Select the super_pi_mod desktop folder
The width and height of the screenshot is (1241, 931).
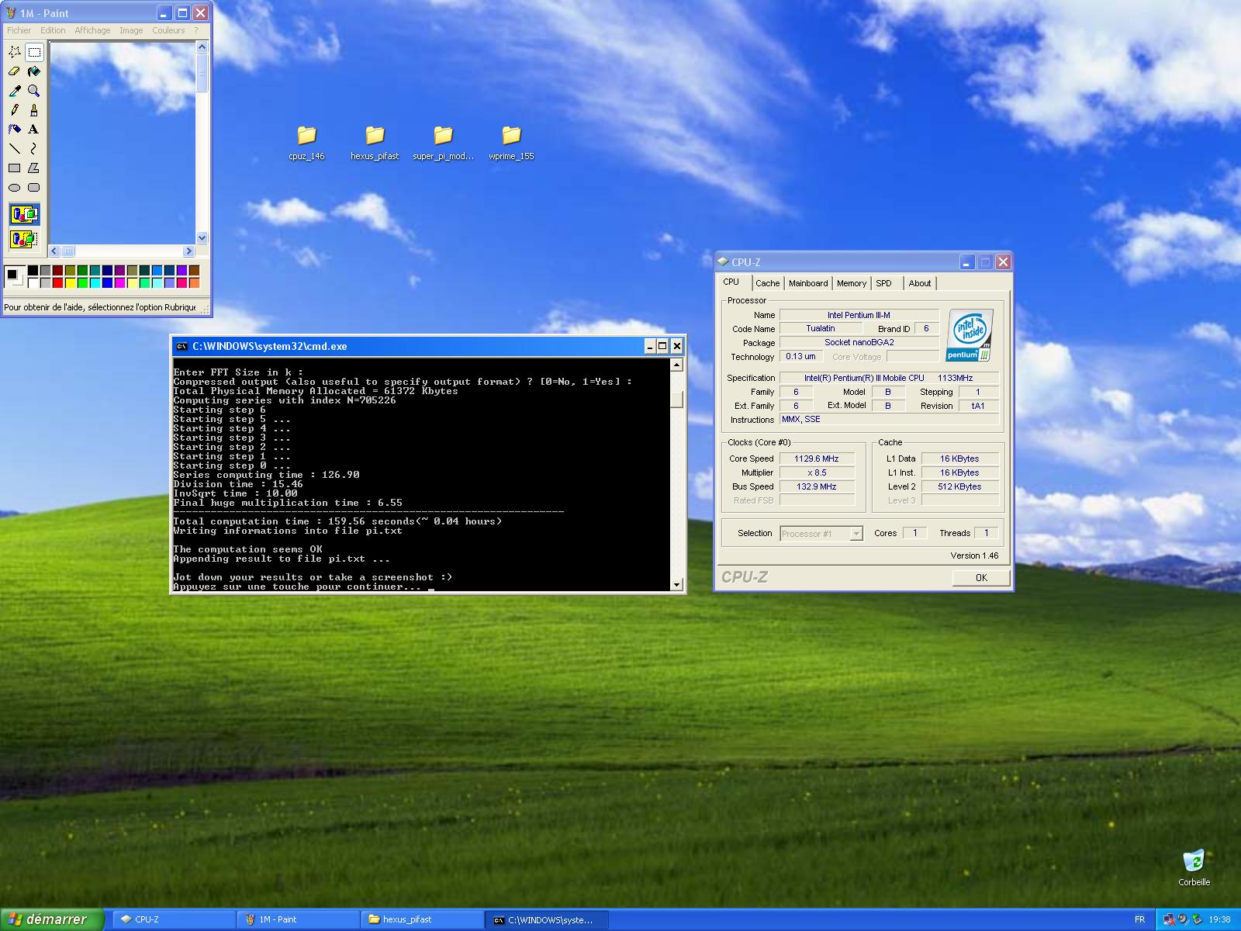click(x=443, y=143)
